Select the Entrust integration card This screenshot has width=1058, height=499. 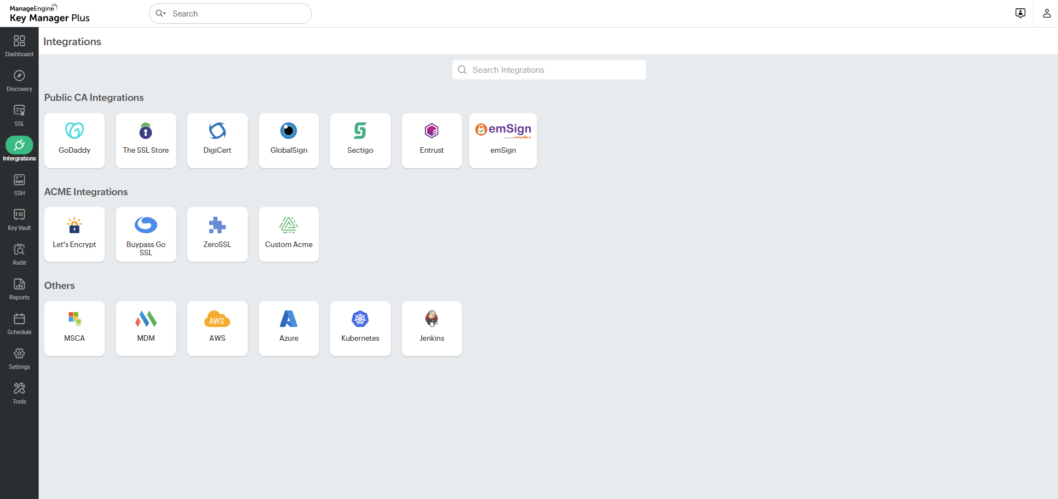click(x=432, y=141)
